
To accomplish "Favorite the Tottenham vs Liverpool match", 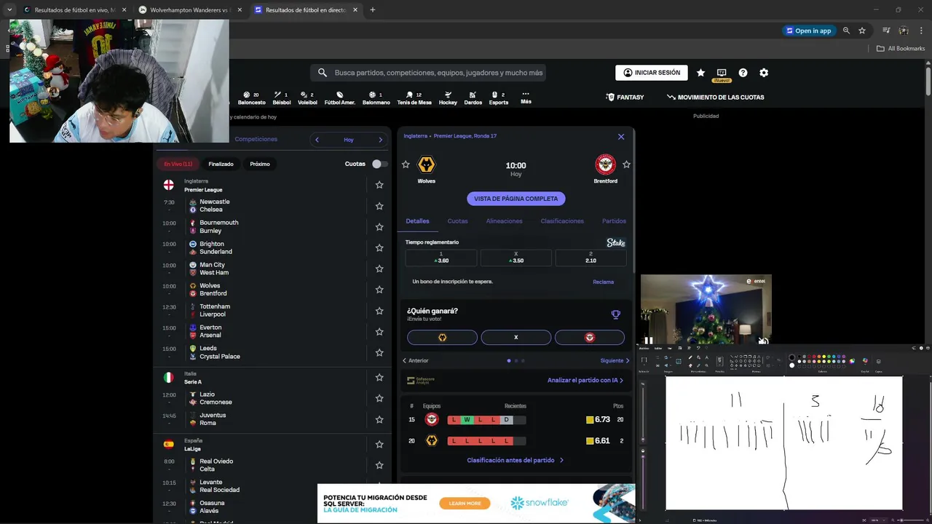I will (379, 311).
